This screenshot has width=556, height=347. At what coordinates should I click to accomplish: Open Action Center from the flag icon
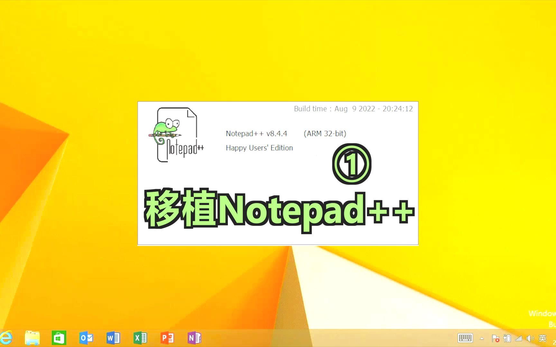[x=496, y=339]
